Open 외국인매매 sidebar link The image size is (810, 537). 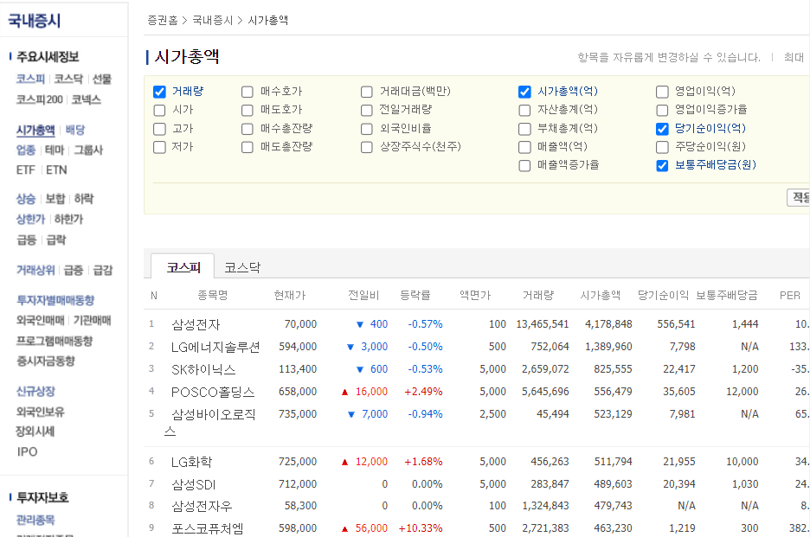pyautogui.click(x=41, y=320)
